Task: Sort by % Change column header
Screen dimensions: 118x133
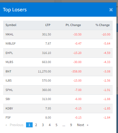Action: pyautogui.click(x=103, y=25)
